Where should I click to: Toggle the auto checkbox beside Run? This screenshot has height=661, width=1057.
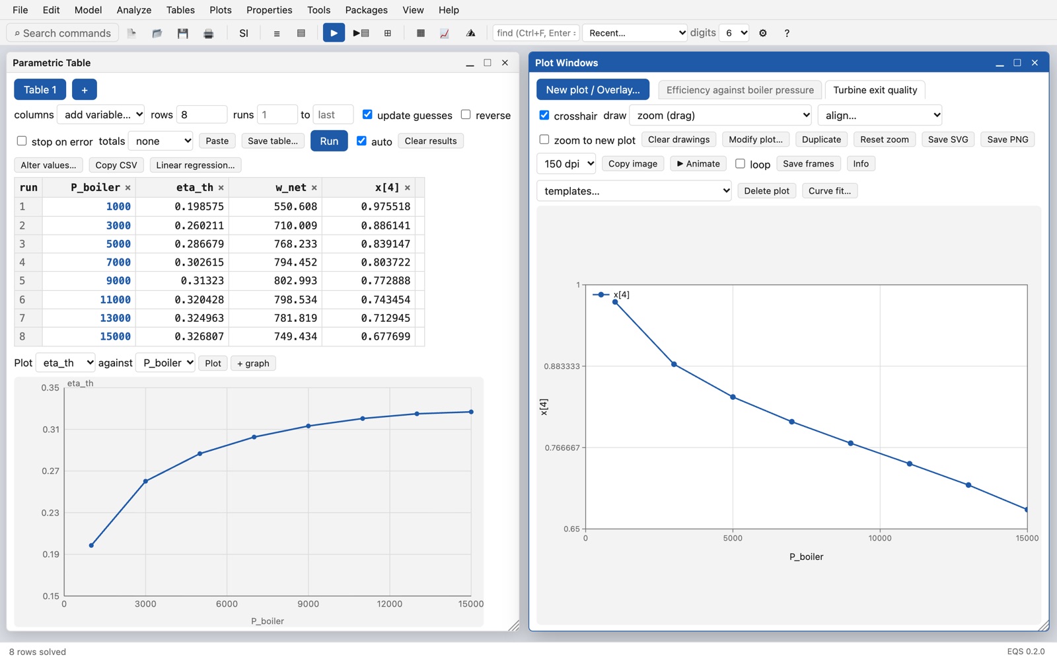pyautogui.click(x=361, y=141)
